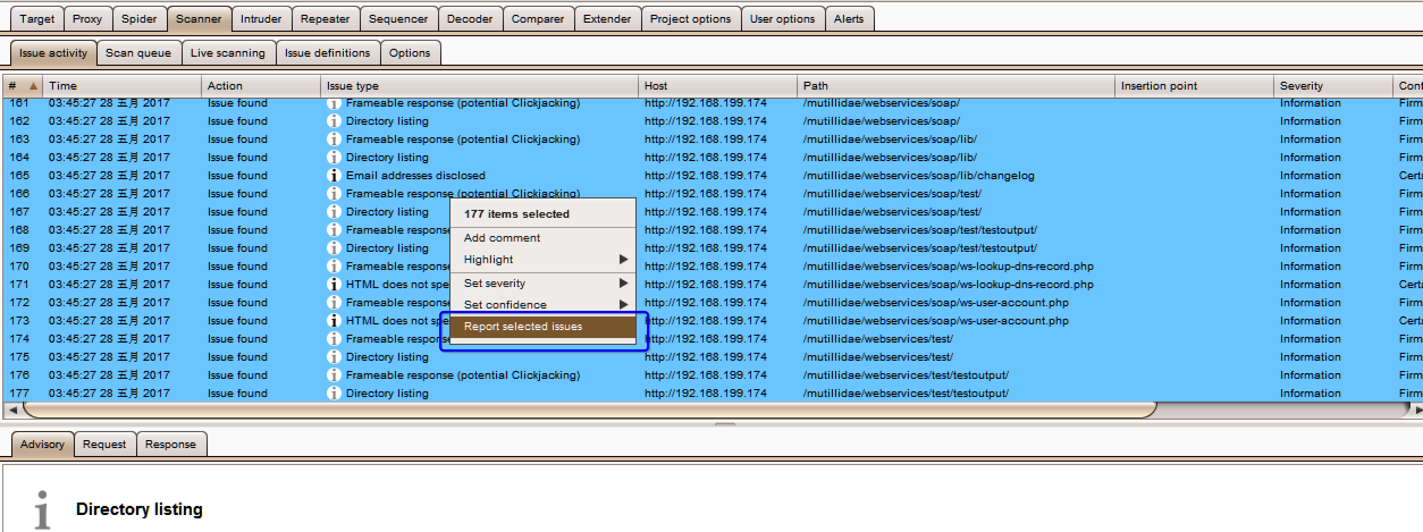Screen dimensions: 1423x532
Task: Select the Directory listing issue in row 177
Action: tap(387, 393)
